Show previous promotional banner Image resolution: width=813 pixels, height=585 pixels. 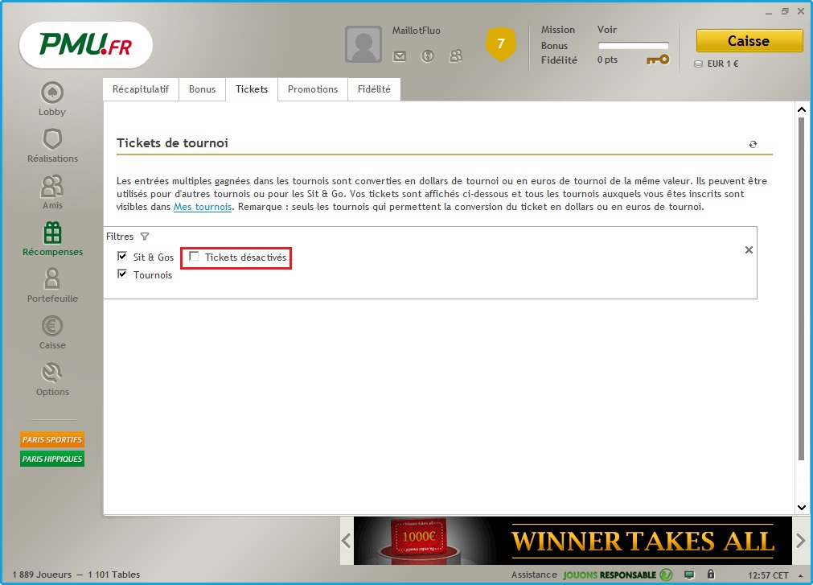347,541
